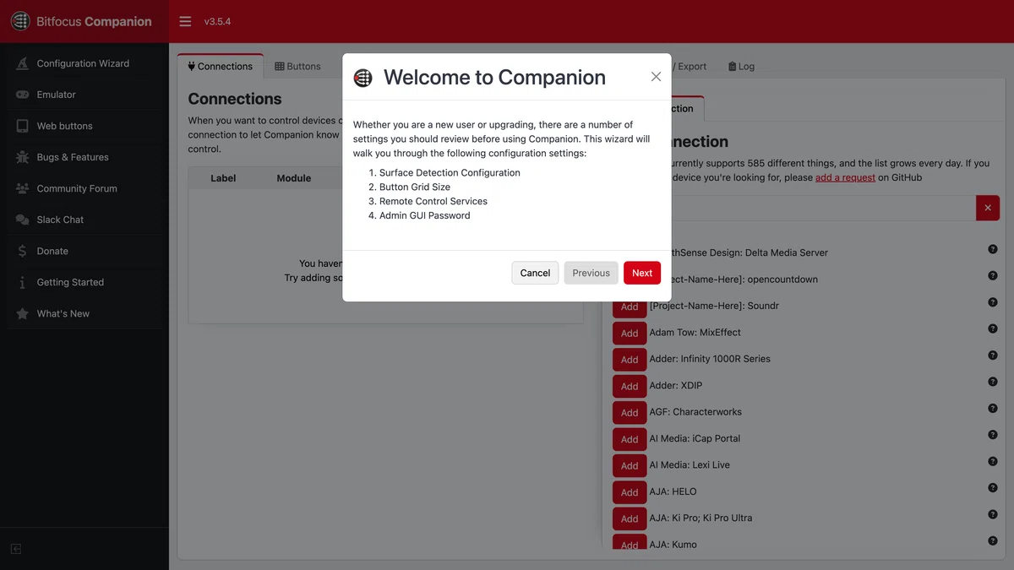Viewport: 1014px width, 570px height.
Task: Click the Surface Detection Configuration list item
Action: pyautogui.click(x=450, y=172)
